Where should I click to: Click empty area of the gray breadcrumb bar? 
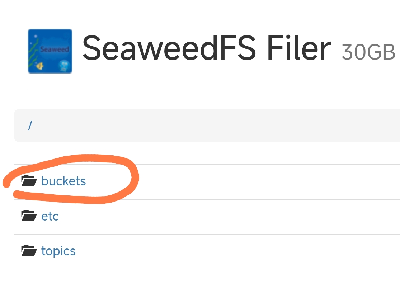point(215,126)
